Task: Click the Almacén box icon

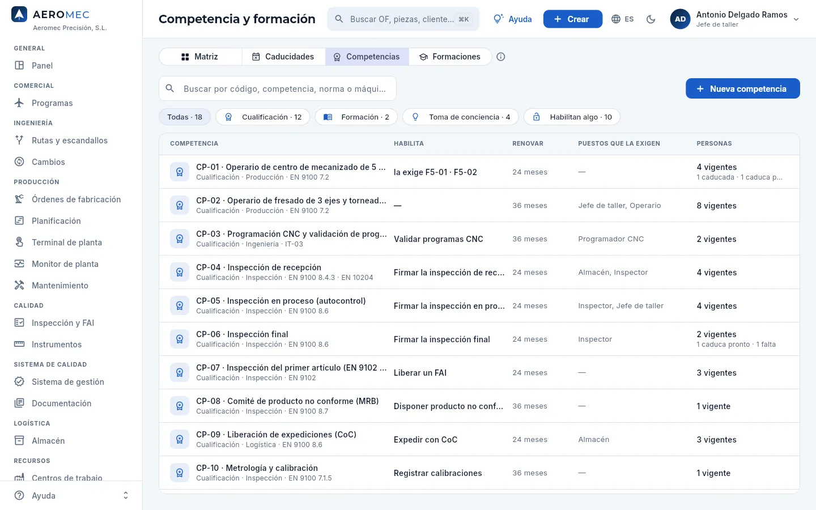Action: pos(19,440)
